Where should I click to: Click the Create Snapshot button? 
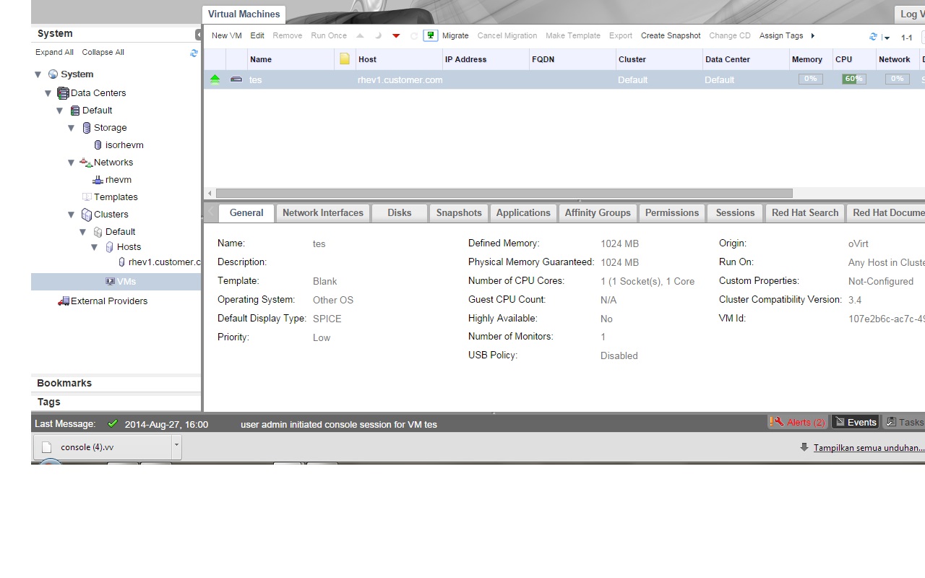pos(670,35)
